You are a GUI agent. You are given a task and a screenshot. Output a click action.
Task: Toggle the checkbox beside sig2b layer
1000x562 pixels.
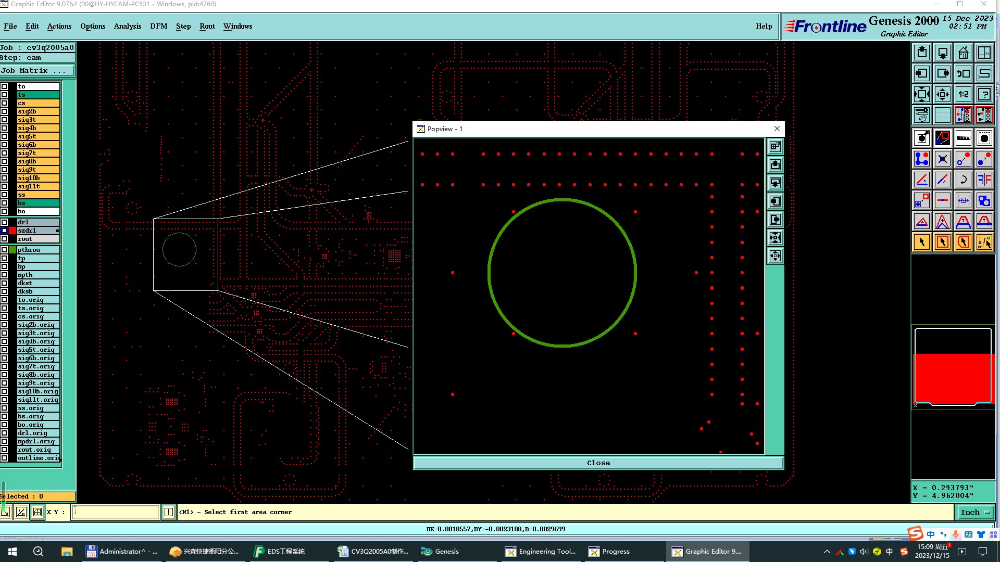4,111
